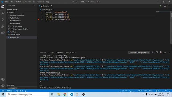Run Python file with play button
The width and height of the screenshot is (172, 97).
click(x=161, y=6)
